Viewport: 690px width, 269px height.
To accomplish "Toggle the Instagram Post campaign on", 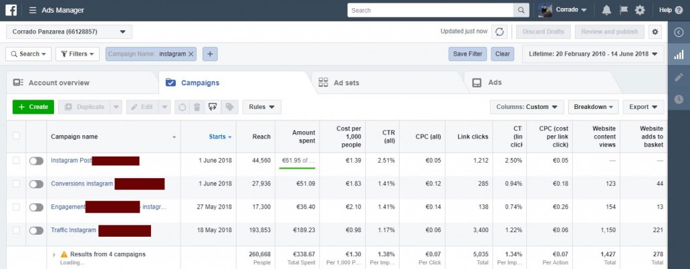I will click(x=36, y=161).
